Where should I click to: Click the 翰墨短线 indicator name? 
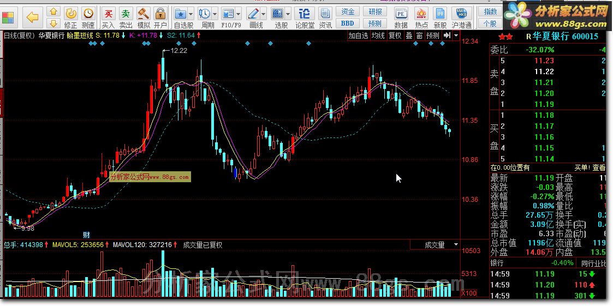(80, 35)
